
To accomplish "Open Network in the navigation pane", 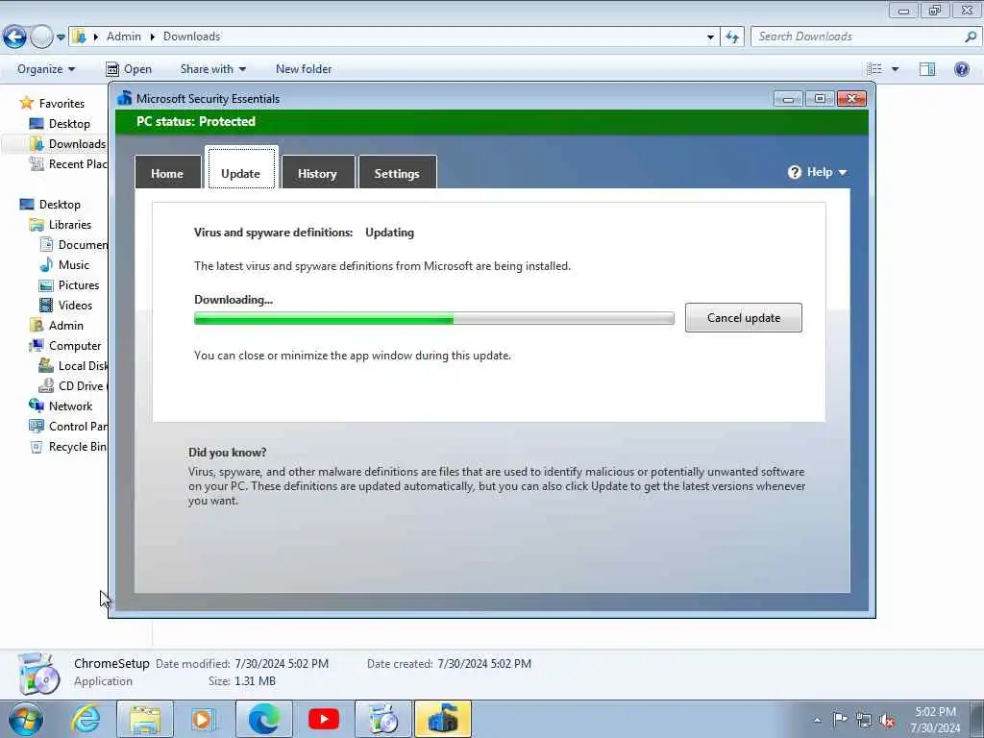I will [61, 406].
